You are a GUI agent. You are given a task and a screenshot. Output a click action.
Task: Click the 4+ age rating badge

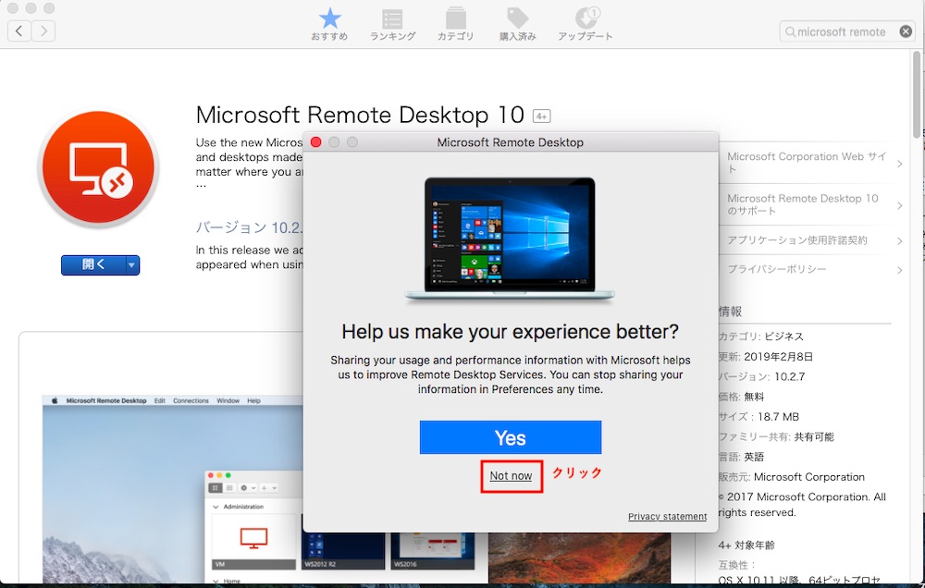(541, 116)
